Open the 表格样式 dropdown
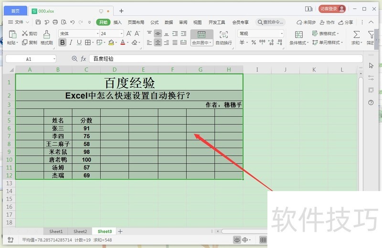Viewport: 382px width, 248px height. click(x=326, y=33)
